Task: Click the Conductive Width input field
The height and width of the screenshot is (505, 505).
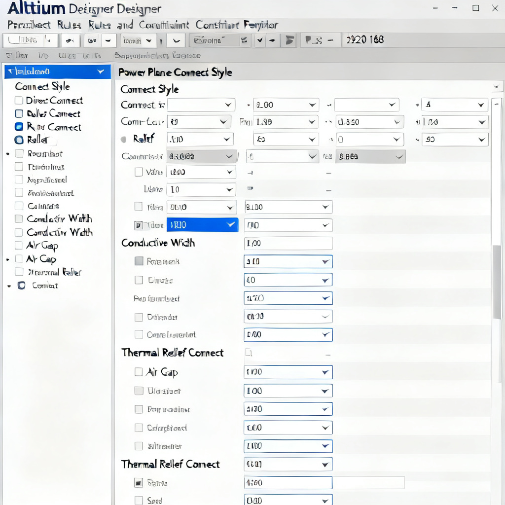Action: click(288, 243)
